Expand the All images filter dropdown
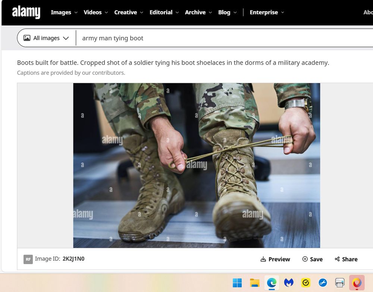Screen dimensions: 373x292 (46, 38)
